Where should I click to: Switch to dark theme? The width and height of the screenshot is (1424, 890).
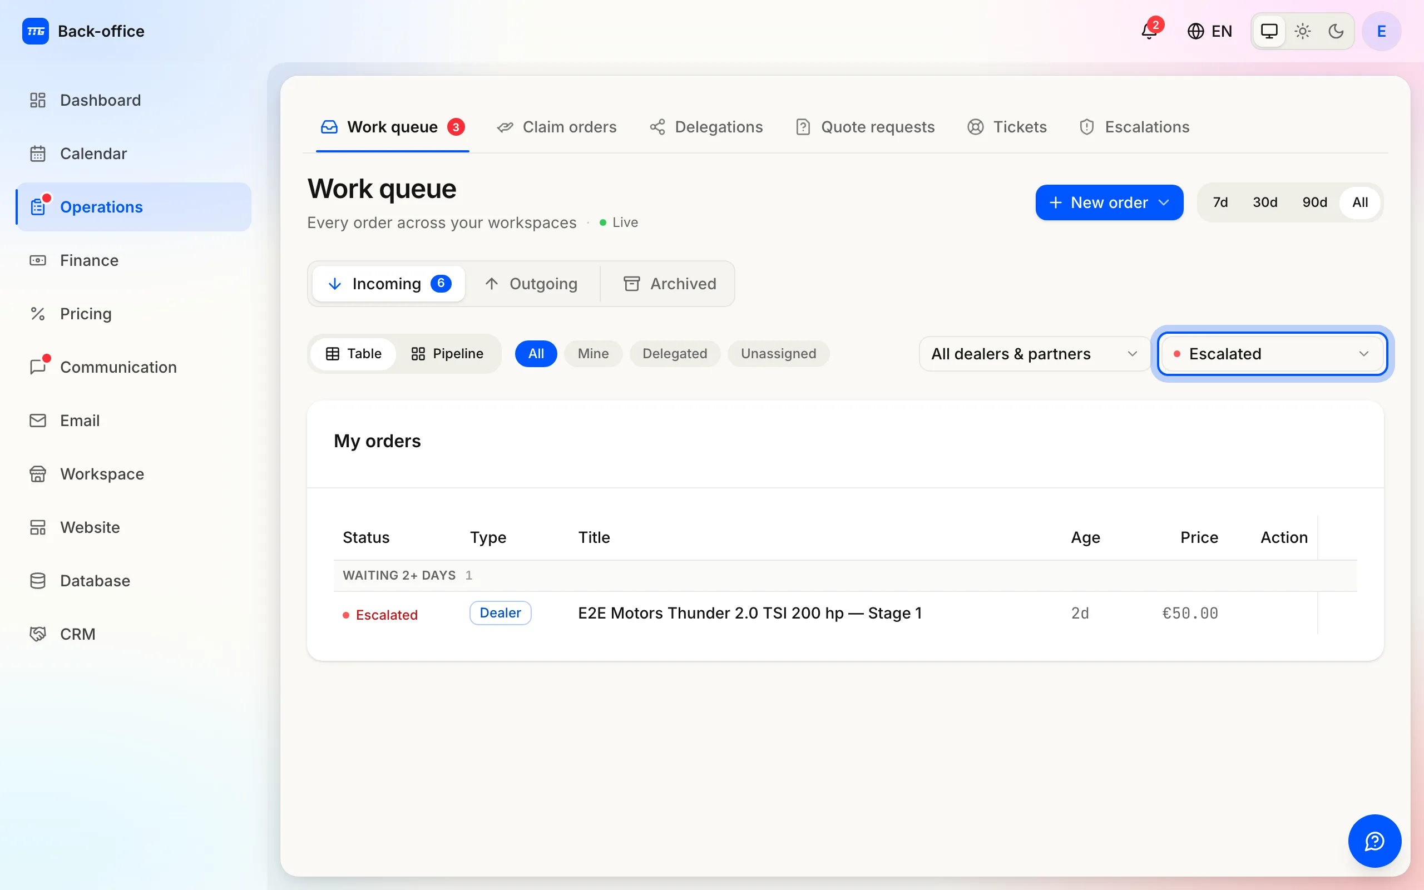coord(1336,31)
